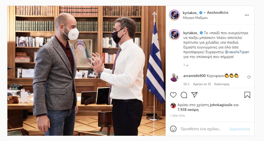Viewport: 264px width, 141px height.
Task: View the 7,938 ακόμη likes list
Action: (188, 110)
